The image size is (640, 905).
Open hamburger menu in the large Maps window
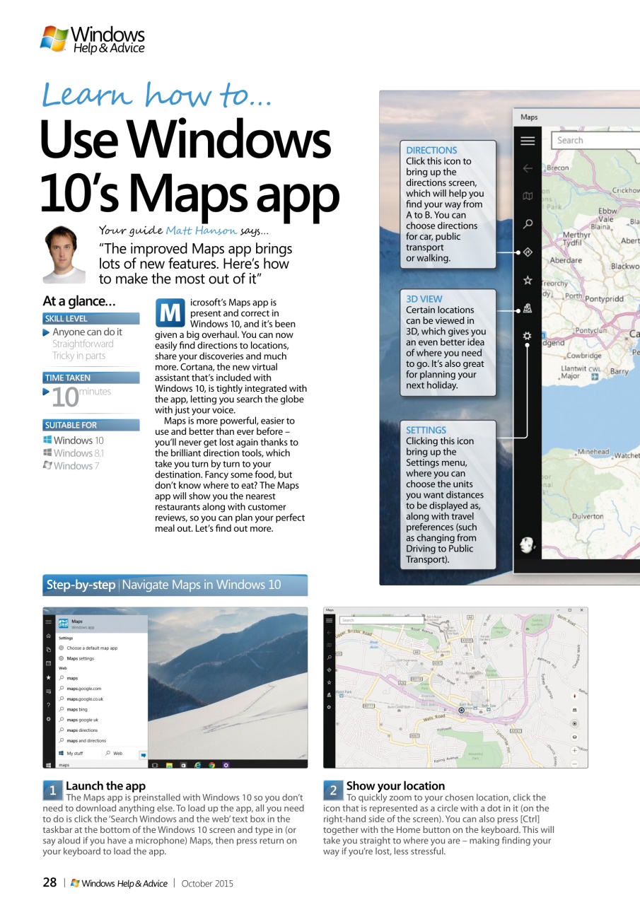coord(528,141)
